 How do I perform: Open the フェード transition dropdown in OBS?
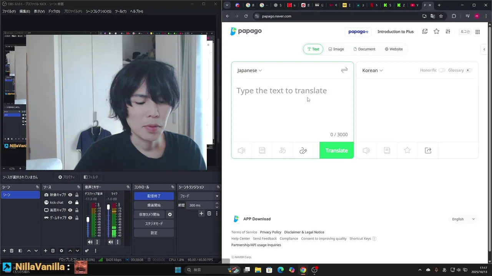[198, 196]
